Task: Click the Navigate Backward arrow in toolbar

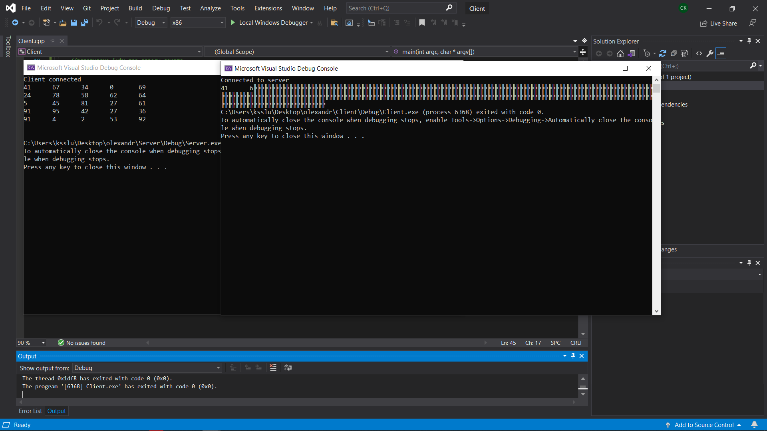Action: tap(15, 23)
